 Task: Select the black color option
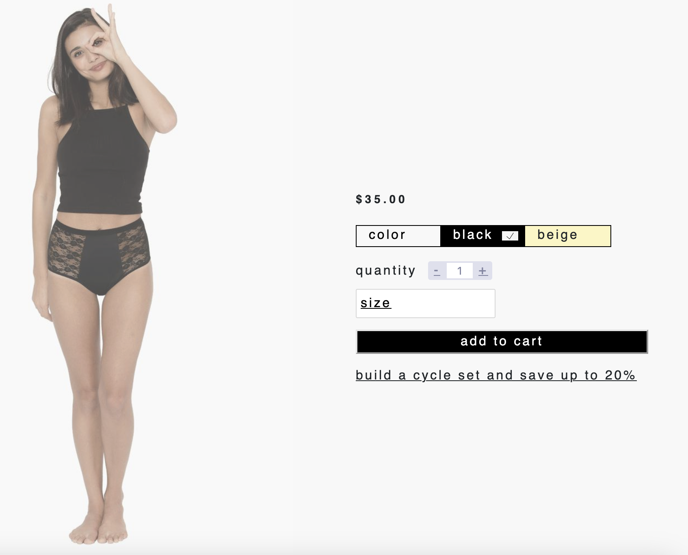[x=482, y=236]
